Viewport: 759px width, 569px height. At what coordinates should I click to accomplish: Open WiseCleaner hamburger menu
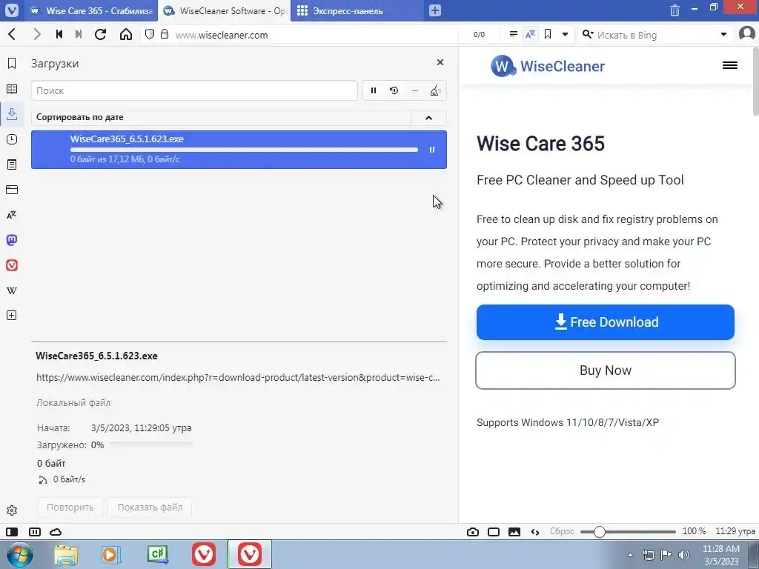point(729,65)
